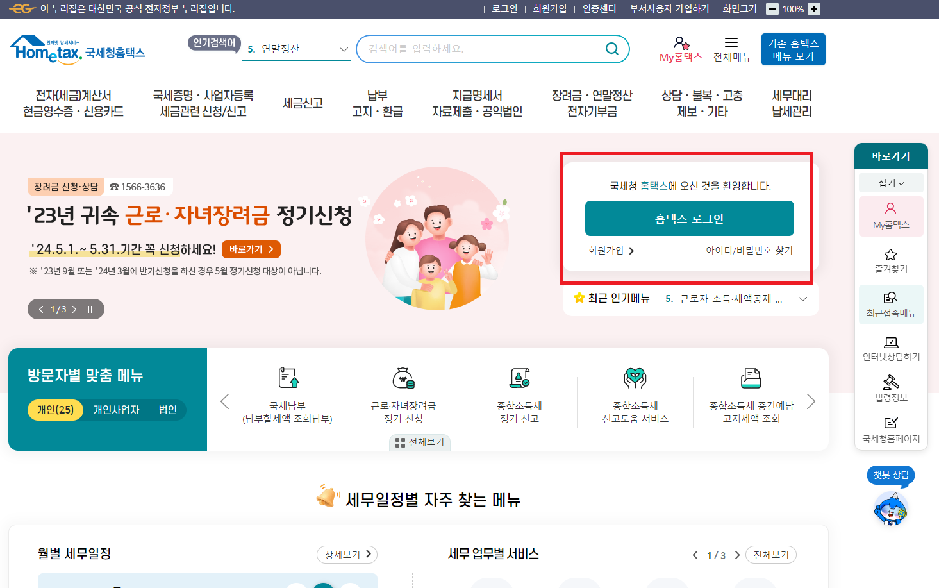The width and height of the screenshot is (939, 588).
Task: Open My홈택스 in 바로가기 sidebar
Action: click(x=891, y=216)
